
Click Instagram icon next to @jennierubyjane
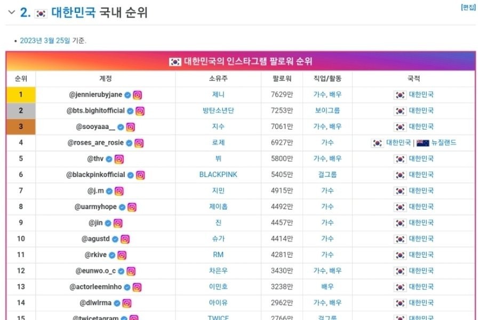tap(138, 95)
